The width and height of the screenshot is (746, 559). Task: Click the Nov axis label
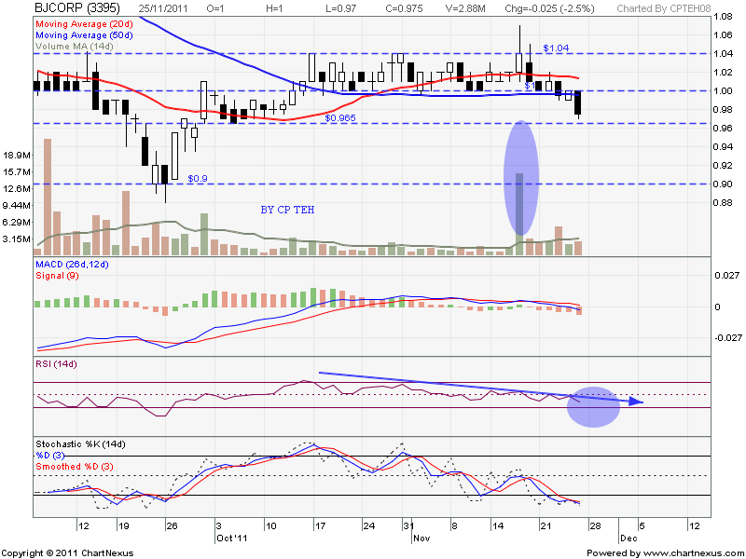coord(421,538)
